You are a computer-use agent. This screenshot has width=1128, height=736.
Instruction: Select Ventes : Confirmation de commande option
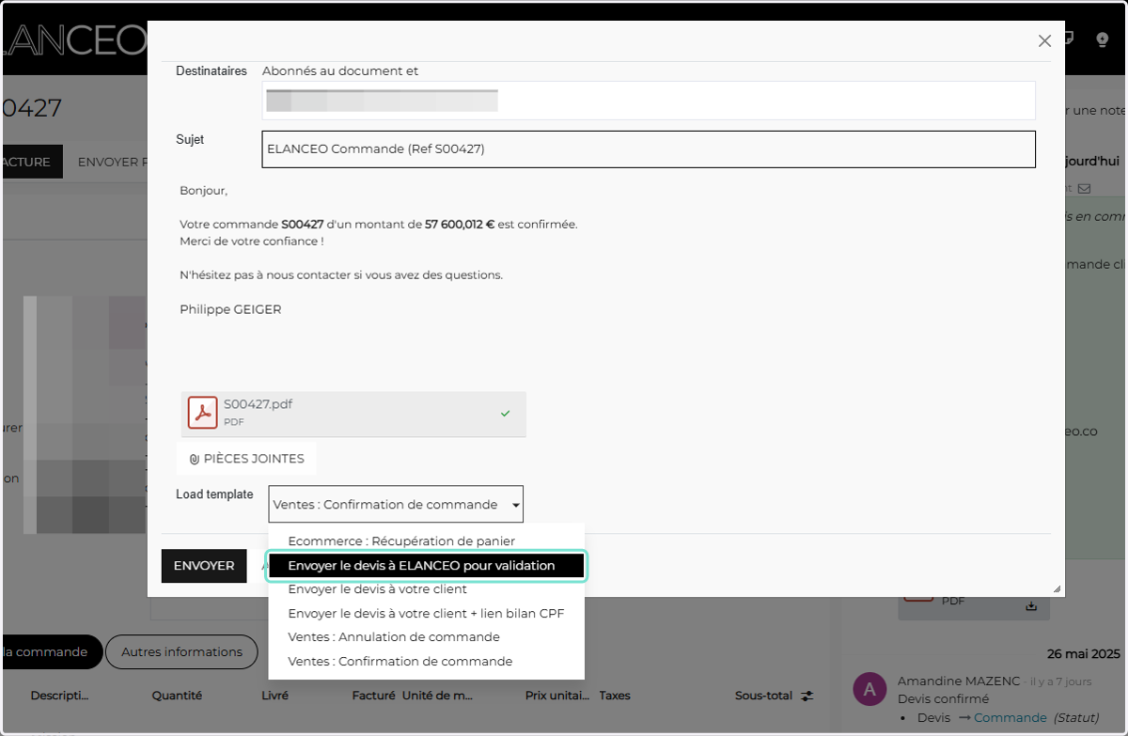(400, 661)
